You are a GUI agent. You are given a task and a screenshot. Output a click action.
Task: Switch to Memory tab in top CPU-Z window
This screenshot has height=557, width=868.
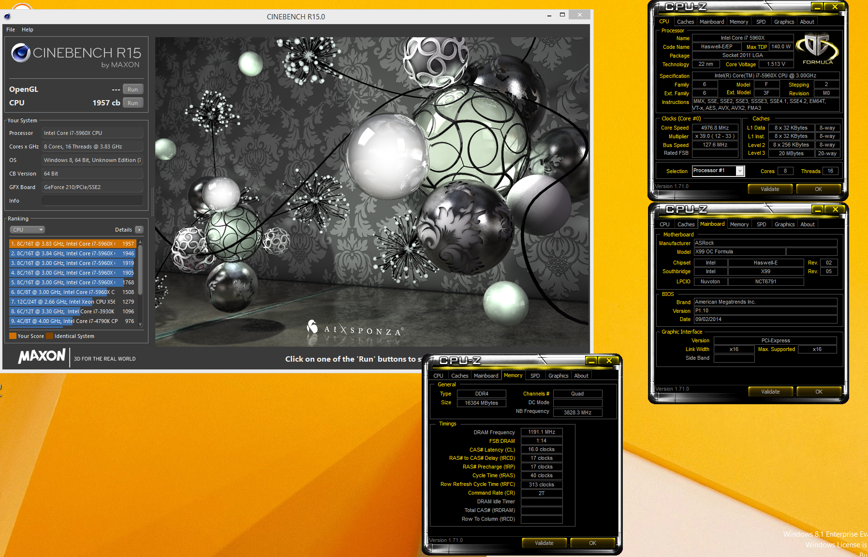point(739,22)
